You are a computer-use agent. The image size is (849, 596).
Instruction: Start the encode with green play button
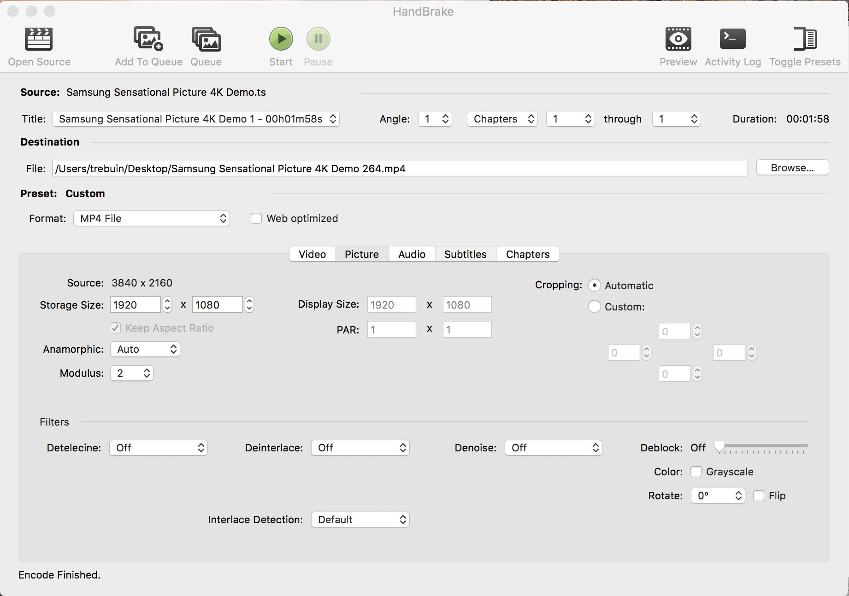281,39
